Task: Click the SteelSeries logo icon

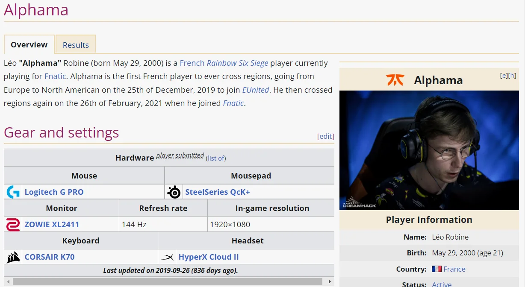Action: (x=174, y=192)
